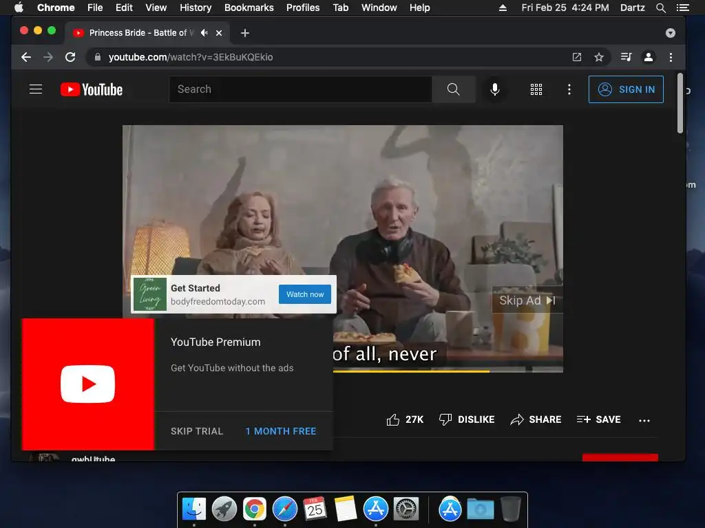Click Skip Ad on the video
Screen dimensions: 705x528
pyautogui.click(x=527, y=300)
